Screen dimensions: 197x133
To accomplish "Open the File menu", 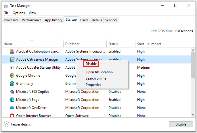I will click(6, 13).
